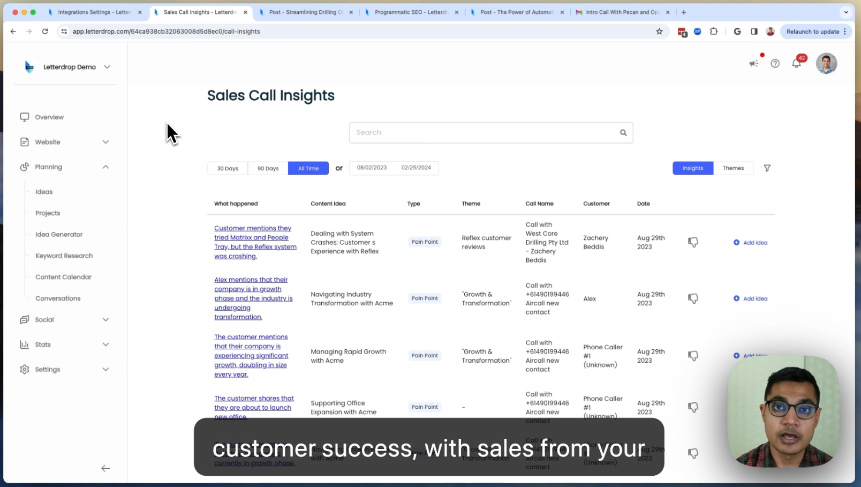The image size is (861, 487).
Task: Click the announcements megaphone icon
Action: [x=753, y=64]
